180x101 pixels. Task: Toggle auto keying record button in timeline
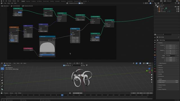[x=70, y=93]
